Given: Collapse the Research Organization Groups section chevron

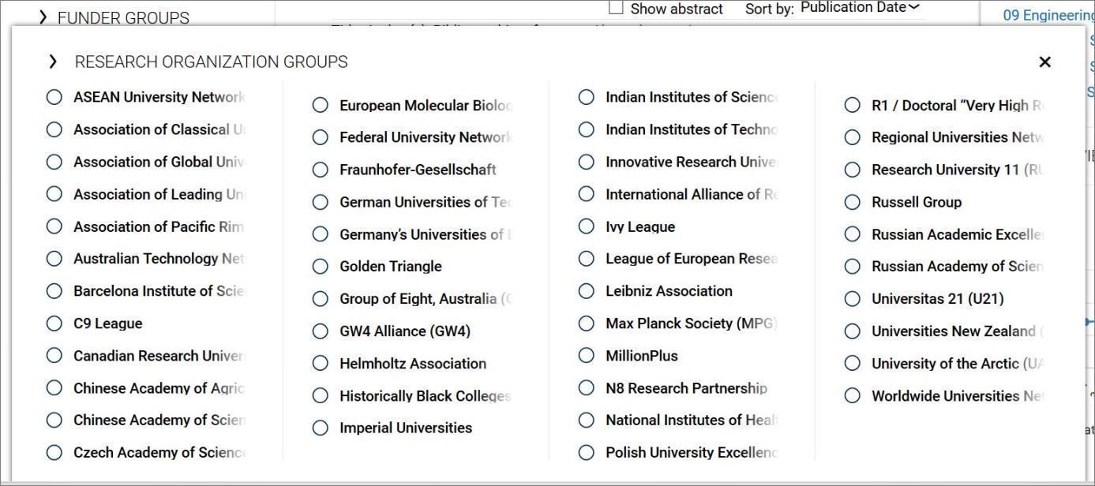Looking at the screenshot, I should (x=53, y=62).
